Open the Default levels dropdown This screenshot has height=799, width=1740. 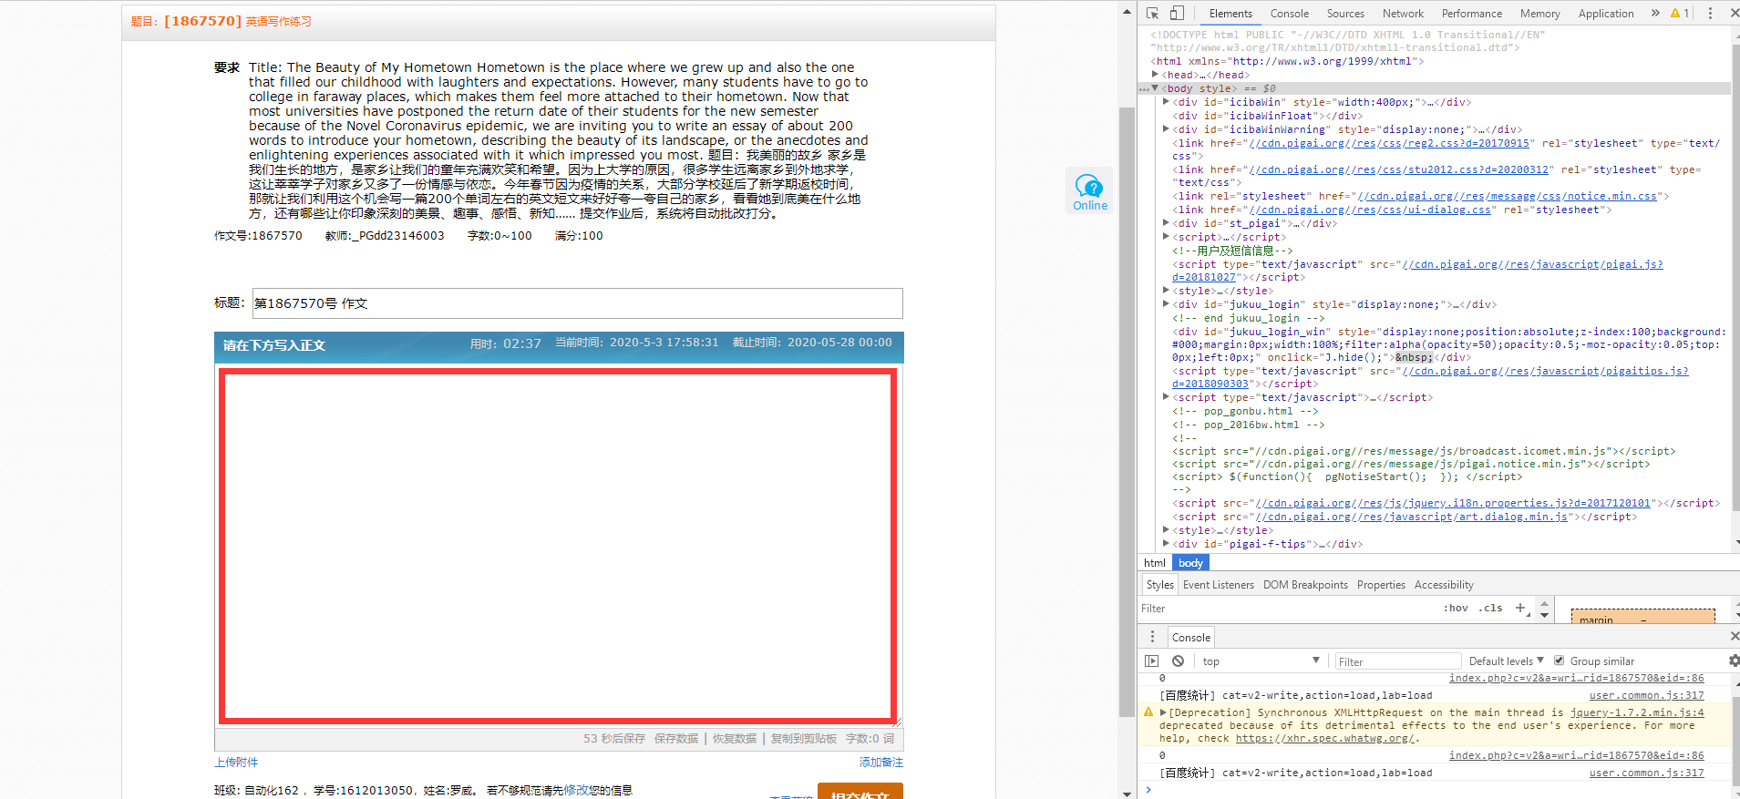tap(1506, 661)
